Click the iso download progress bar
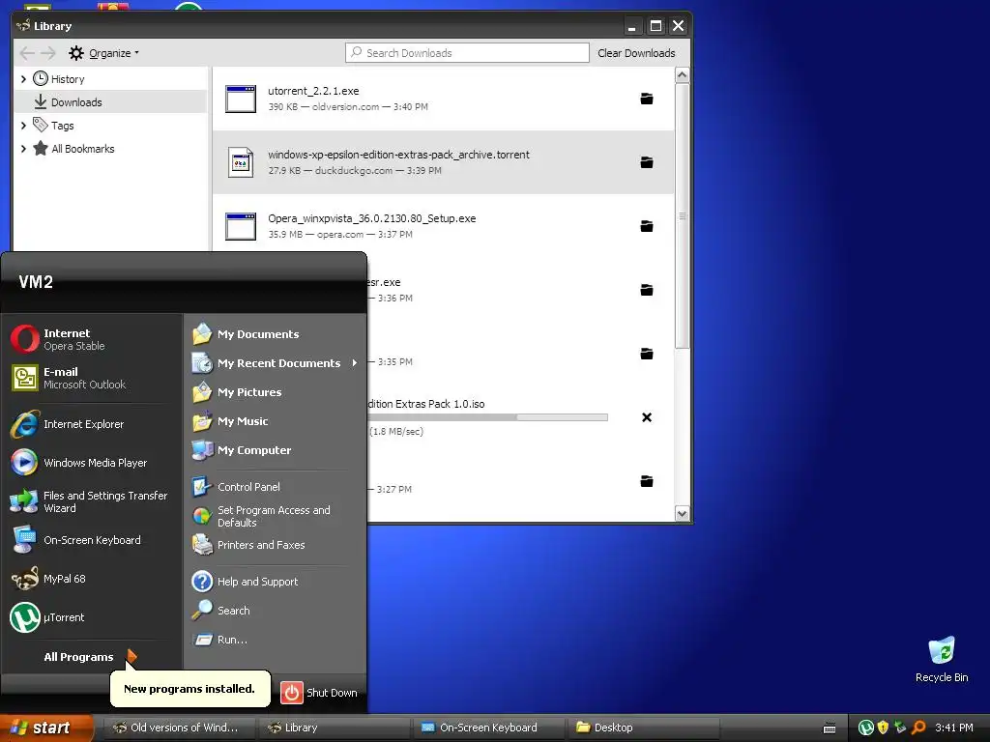This screenshot has height=742, width=990. (x=487, y=417)
